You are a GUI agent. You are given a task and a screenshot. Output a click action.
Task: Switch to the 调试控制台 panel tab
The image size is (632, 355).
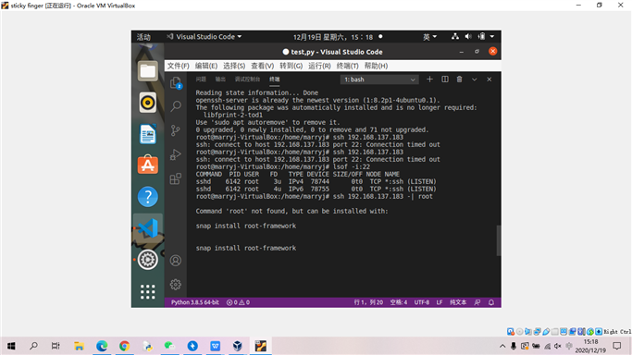point(247,80)
